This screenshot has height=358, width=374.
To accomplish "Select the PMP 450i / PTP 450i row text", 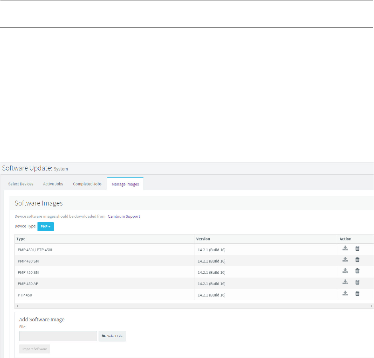I will click(35, 250).
